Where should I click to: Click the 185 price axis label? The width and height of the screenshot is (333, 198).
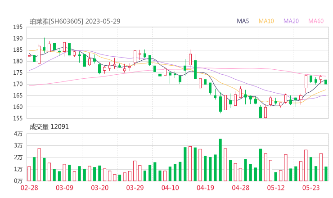18,50
